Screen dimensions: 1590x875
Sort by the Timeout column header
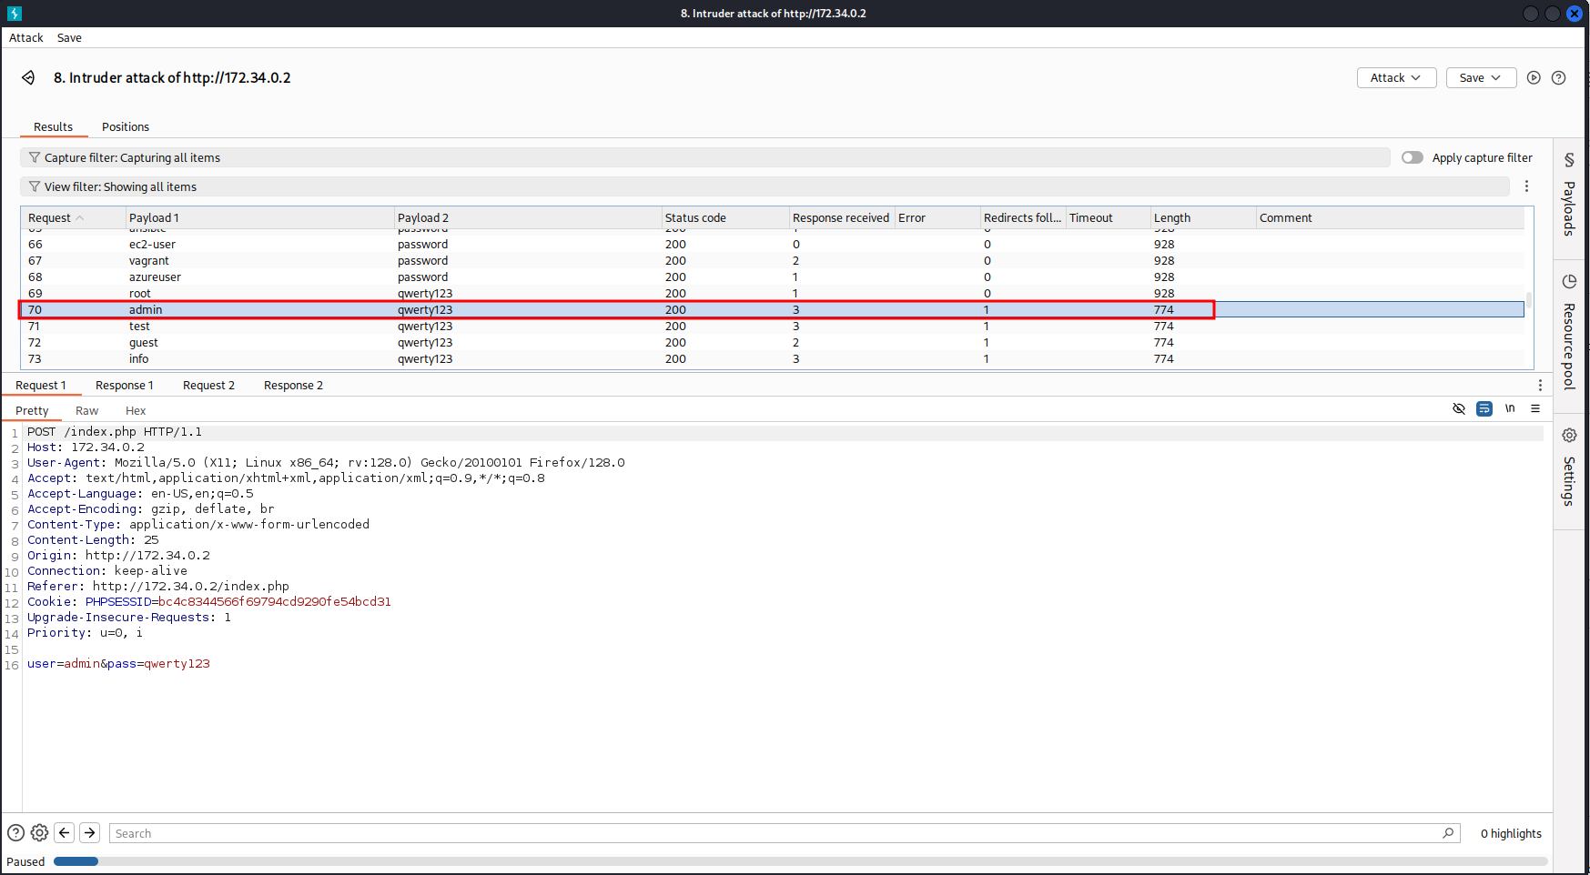click(x=1109, y=217)
